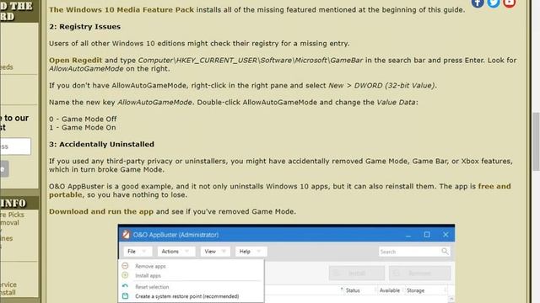Open the View menu in AppBuster
Image resolution: width=540 pixels, height=303 pixels.
(x=215, y=252)
